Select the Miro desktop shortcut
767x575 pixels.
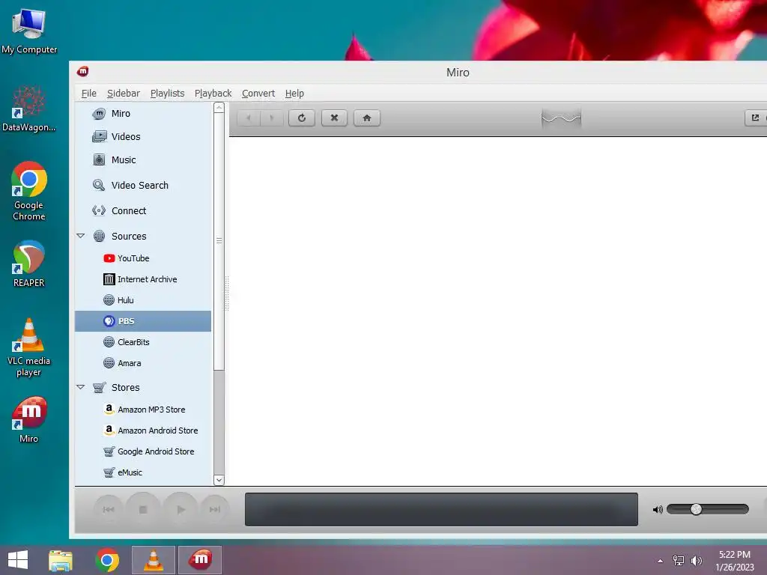coord(29,419)
